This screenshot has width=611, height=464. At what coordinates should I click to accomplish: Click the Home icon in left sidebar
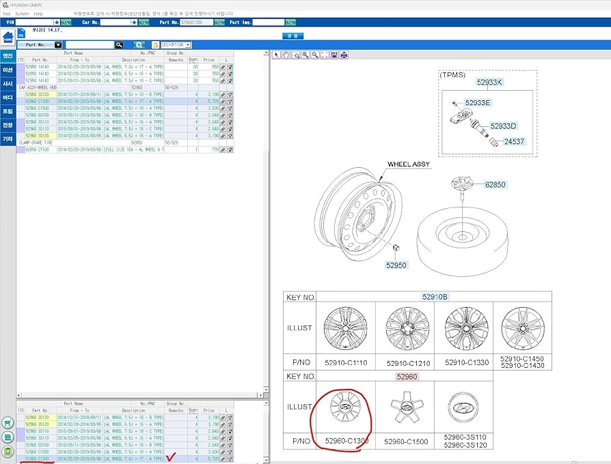coord(8,37)
